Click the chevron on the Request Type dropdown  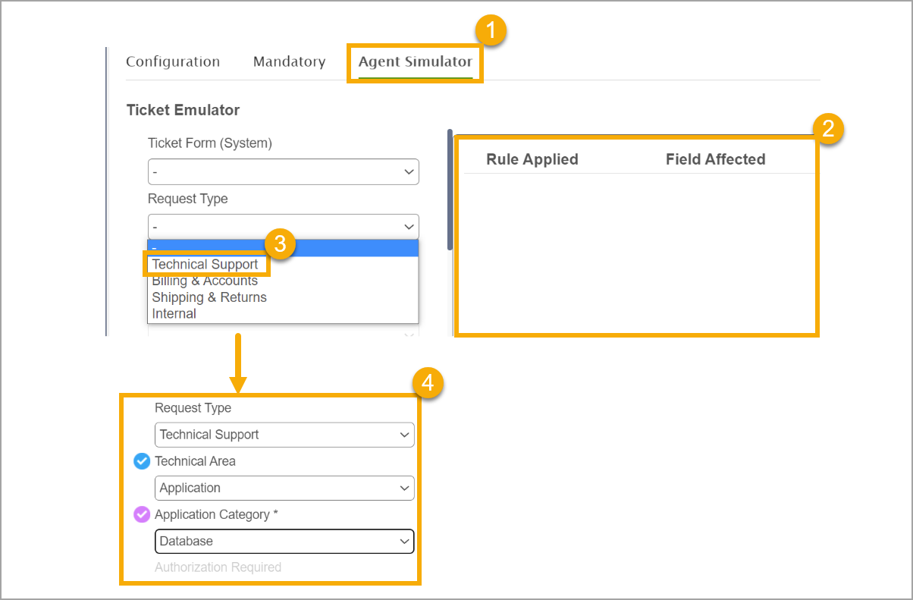(408, 226)
